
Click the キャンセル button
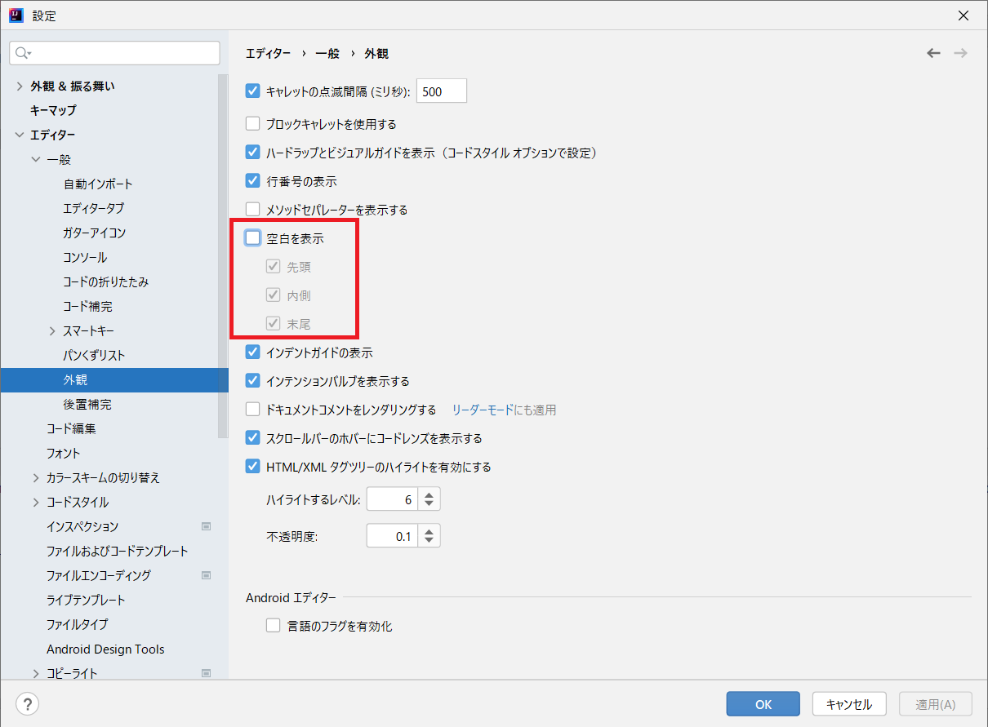tap(849, 704)
